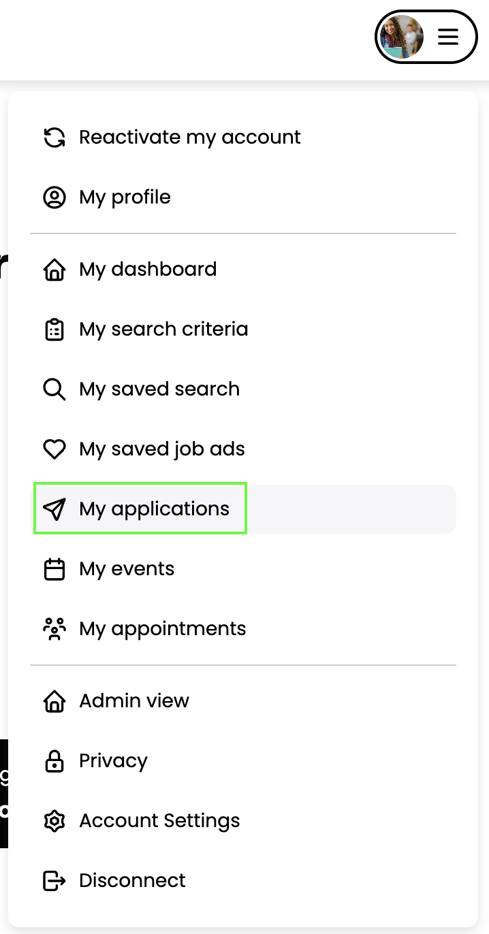The image size is (489, 934).
Task: Switch to Admin view
Action: (x=134, y=701)
